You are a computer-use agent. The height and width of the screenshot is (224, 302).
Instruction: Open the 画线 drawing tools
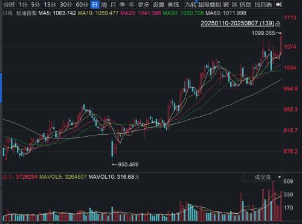point(173,4)
